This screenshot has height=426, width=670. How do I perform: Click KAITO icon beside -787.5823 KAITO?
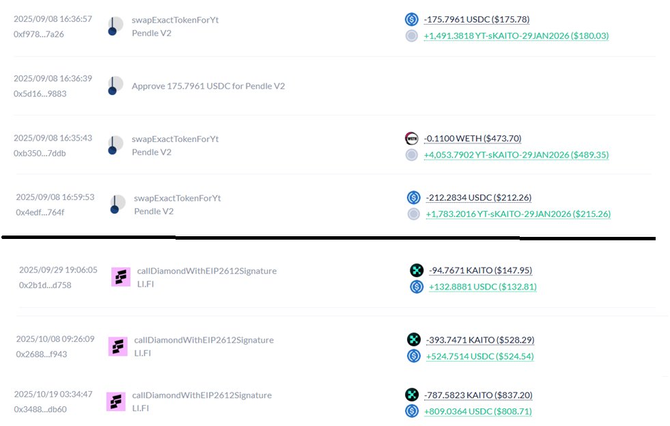click(x=411, y=395)
